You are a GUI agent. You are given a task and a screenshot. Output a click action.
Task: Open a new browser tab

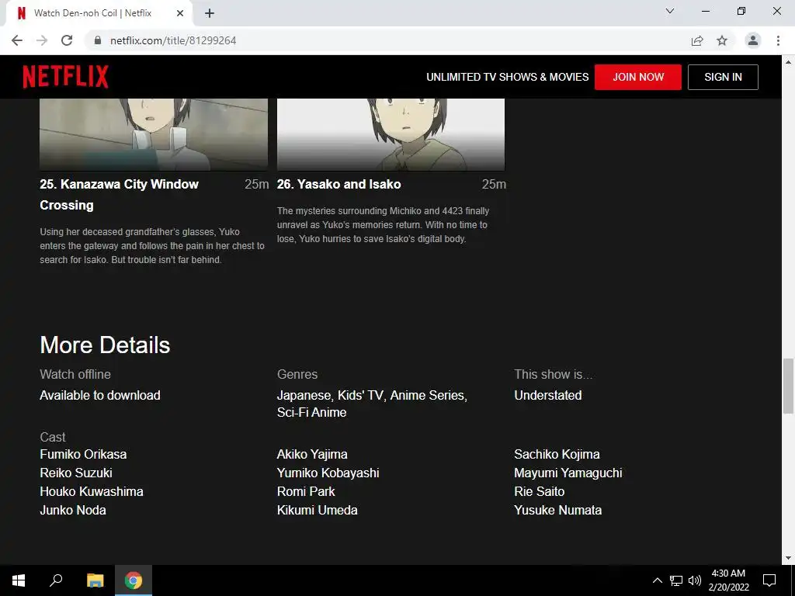[210, 13]
